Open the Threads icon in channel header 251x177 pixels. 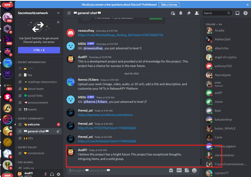[173, 13]
